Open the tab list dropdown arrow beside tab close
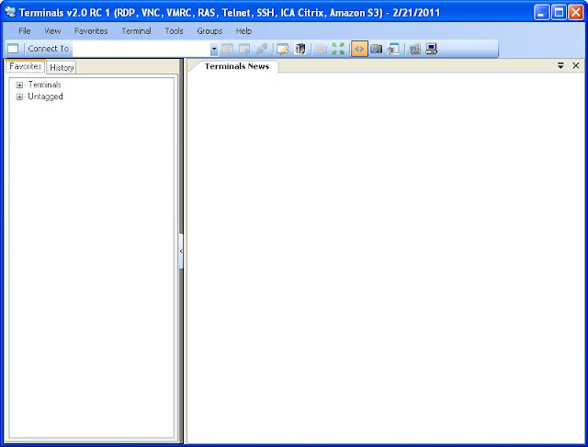Viewport: 588px width, 447px height. point(560,65)
